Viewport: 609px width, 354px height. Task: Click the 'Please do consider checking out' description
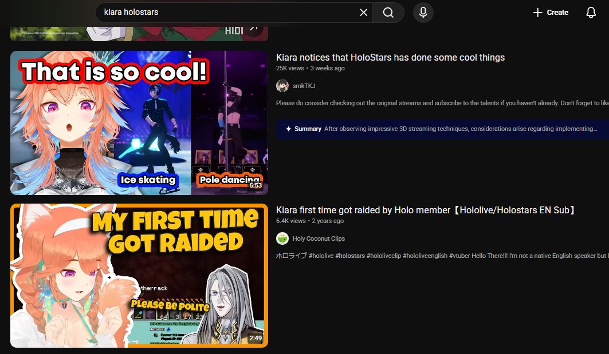pyautogui.click(x=442, y=103)
